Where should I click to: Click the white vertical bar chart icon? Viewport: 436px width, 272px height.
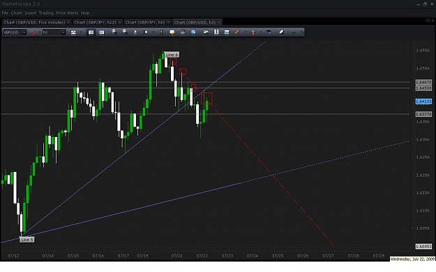[x=216, y=32]
